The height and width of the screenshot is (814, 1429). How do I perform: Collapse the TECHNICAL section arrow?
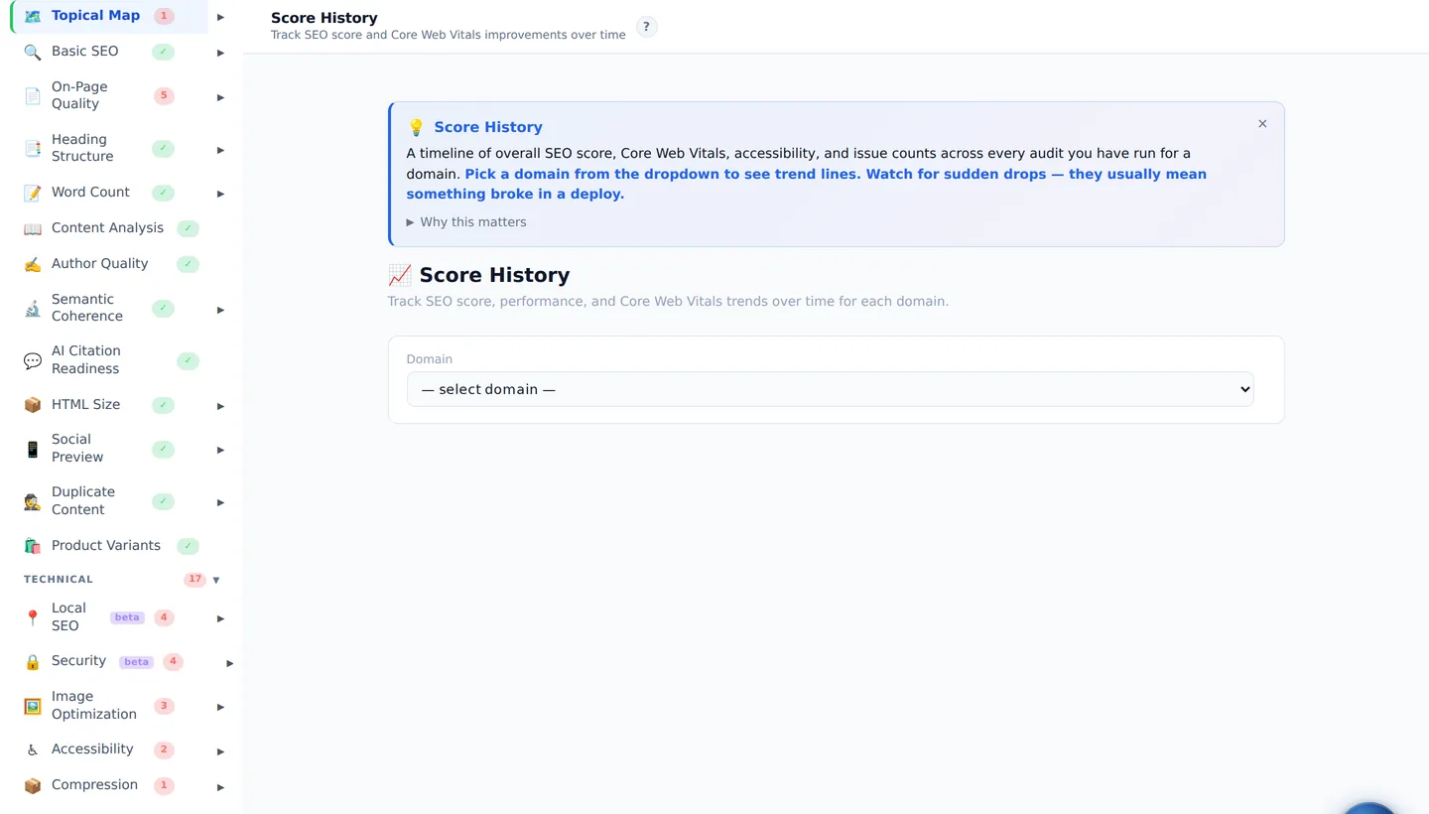[x=216, y=580]
